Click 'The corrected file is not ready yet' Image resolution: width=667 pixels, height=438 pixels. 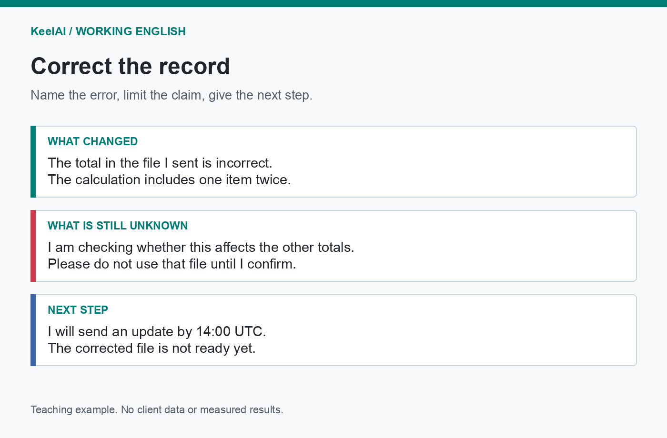pos(152,348)
